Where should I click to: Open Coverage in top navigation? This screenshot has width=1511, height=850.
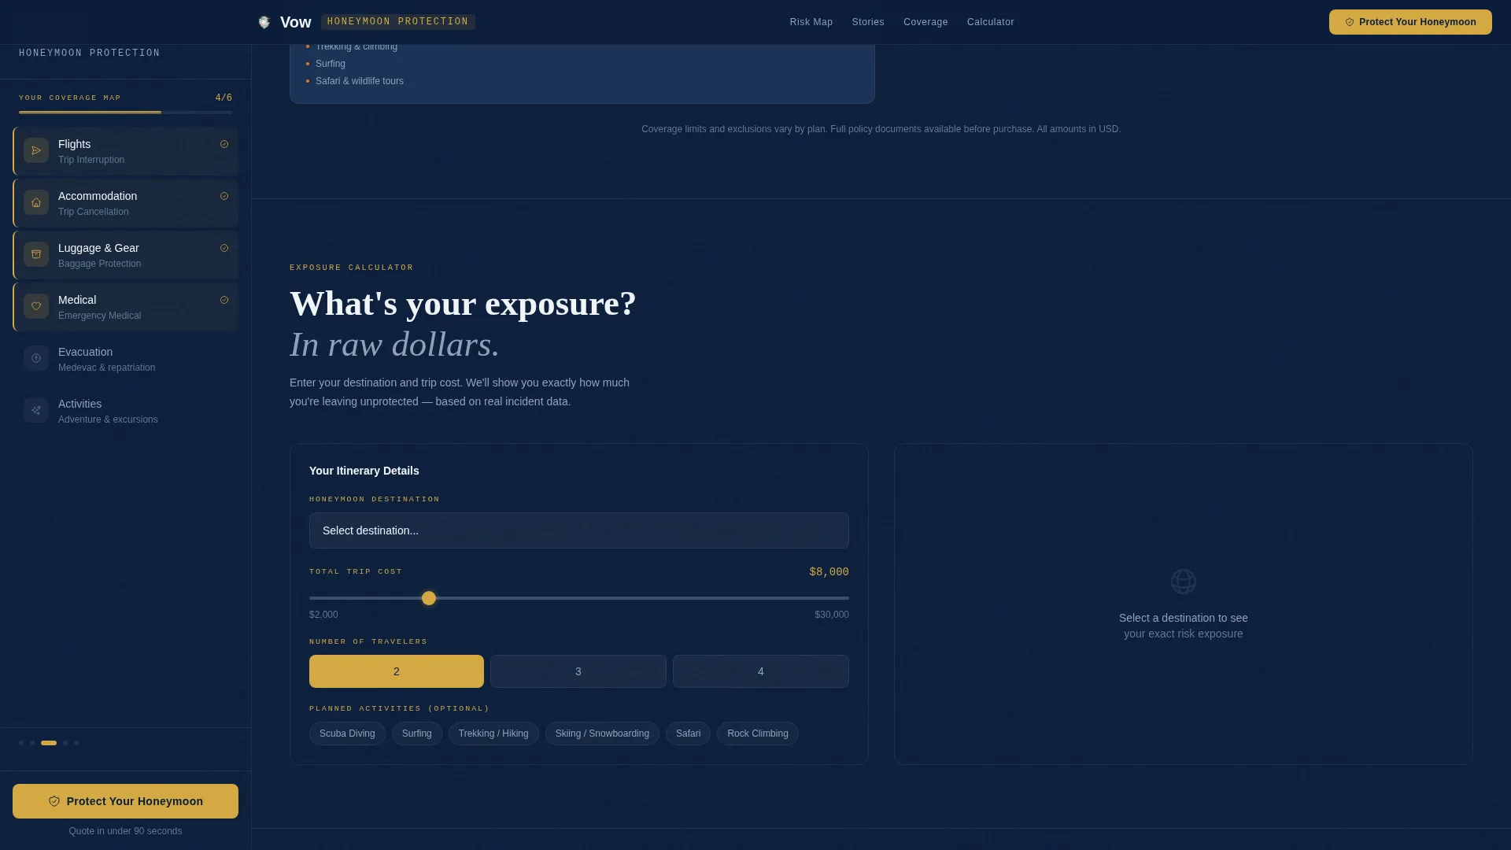(925, 22)
